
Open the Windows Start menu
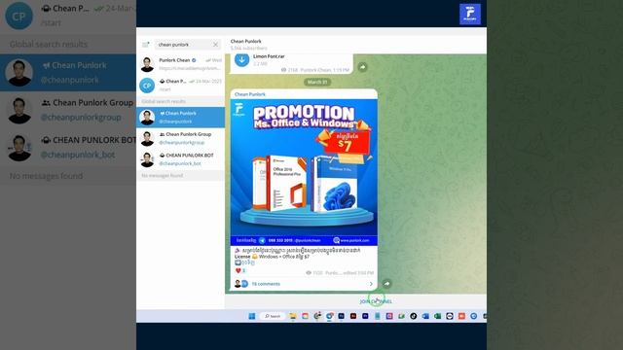click(x=251, y=316)
